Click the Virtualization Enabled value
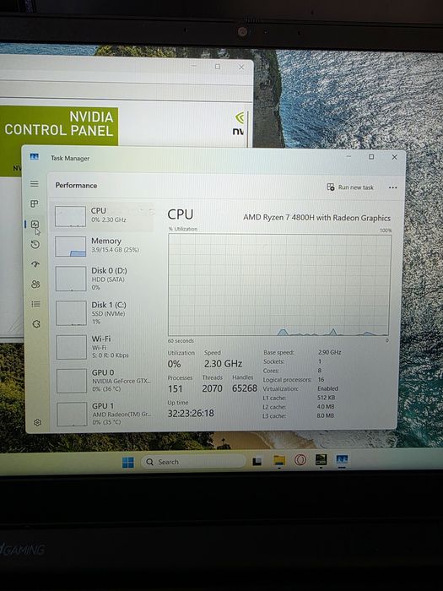Screen dimensions: 443x591 [327, 388]
